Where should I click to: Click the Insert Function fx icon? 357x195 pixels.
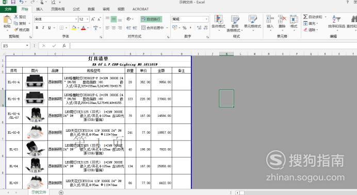point(64,46)
